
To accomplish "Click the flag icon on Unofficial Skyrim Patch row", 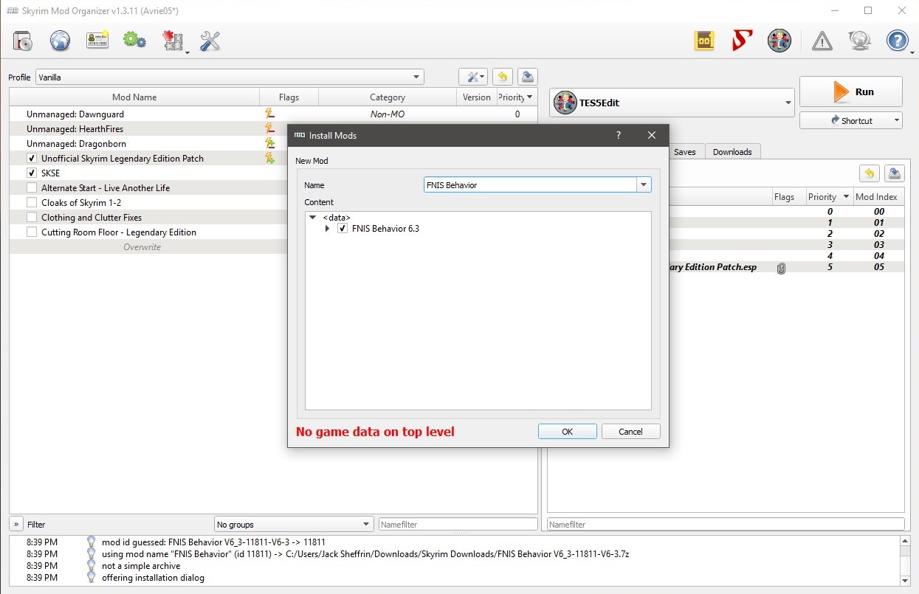I will 270,158.
